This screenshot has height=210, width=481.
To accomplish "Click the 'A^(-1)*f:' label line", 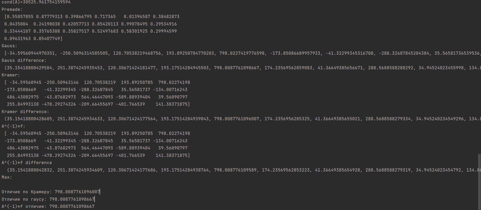I will click(x=14, y=126).
